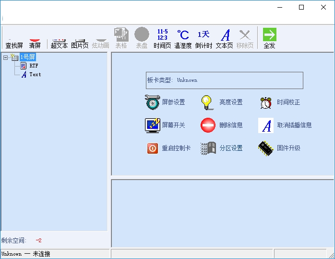Viewport: 335px width, 259px height.
Task: Click the blue A icon beside Text
Action: coord(24,74)
